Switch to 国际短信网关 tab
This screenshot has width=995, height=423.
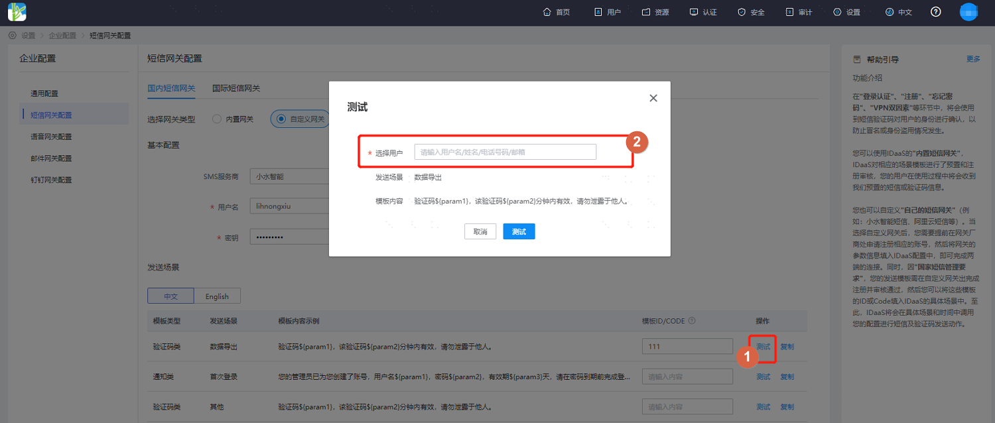236,88
